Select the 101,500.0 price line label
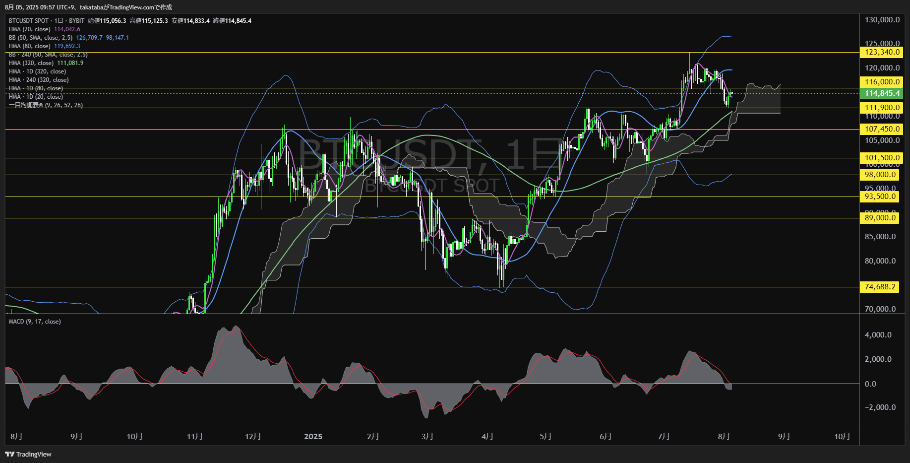The image size is (910, 463). [882, 158]
